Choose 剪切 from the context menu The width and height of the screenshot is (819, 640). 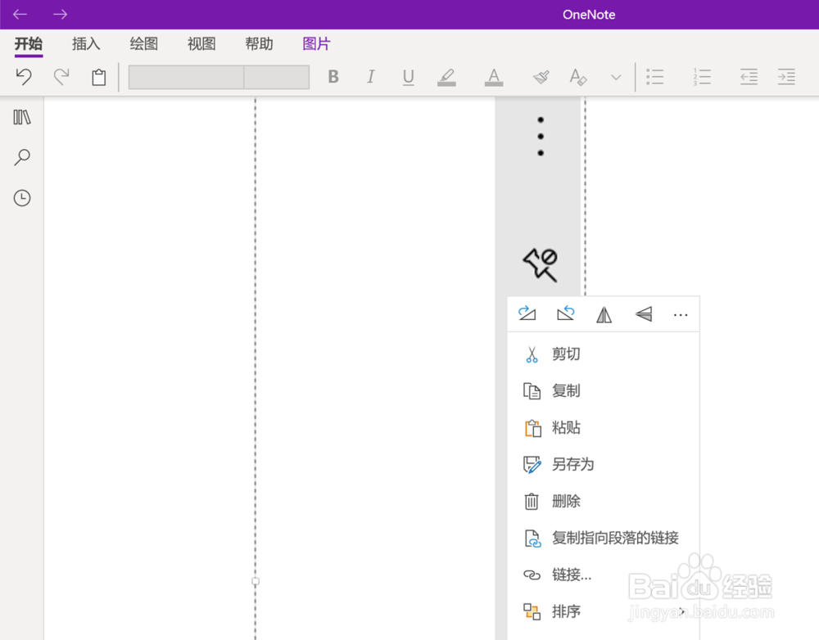604,354
